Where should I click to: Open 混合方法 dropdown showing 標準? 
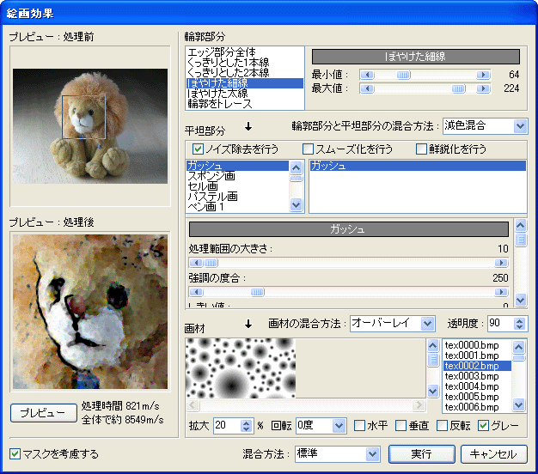(372, 454)
